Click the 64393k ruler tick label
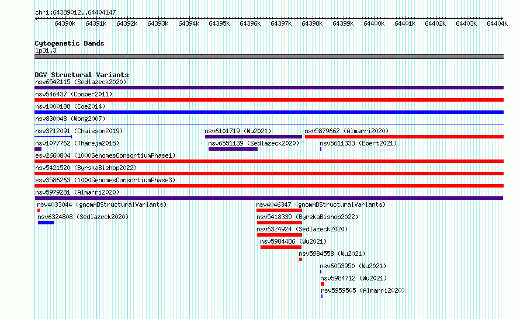The height and width of the screenshot is (319, 520). click(158, 23)
